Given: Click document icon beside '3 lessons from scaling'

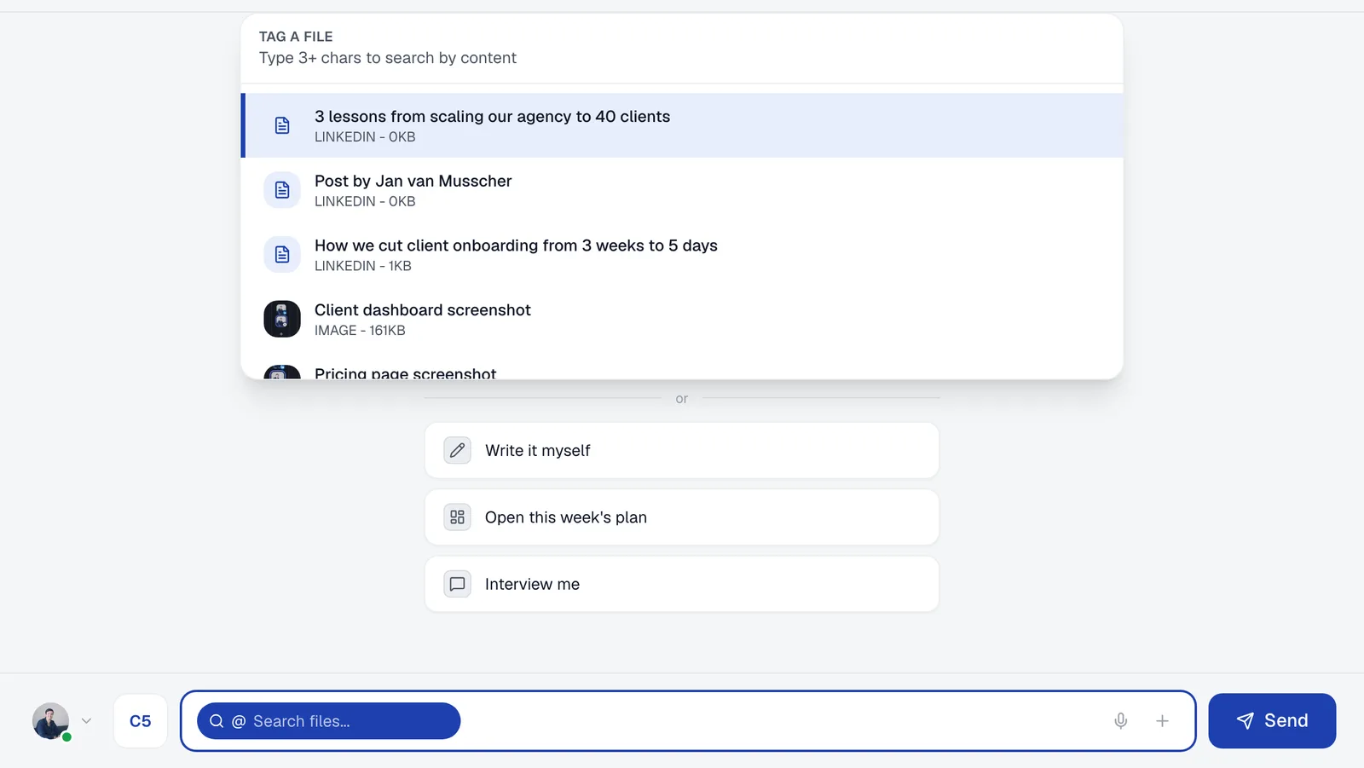Looking at the screenshot, I should [x=282, y=125].
